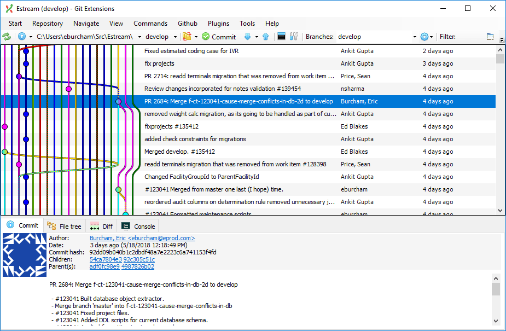Click the gear icon beside Branches box

pos(424,37)
